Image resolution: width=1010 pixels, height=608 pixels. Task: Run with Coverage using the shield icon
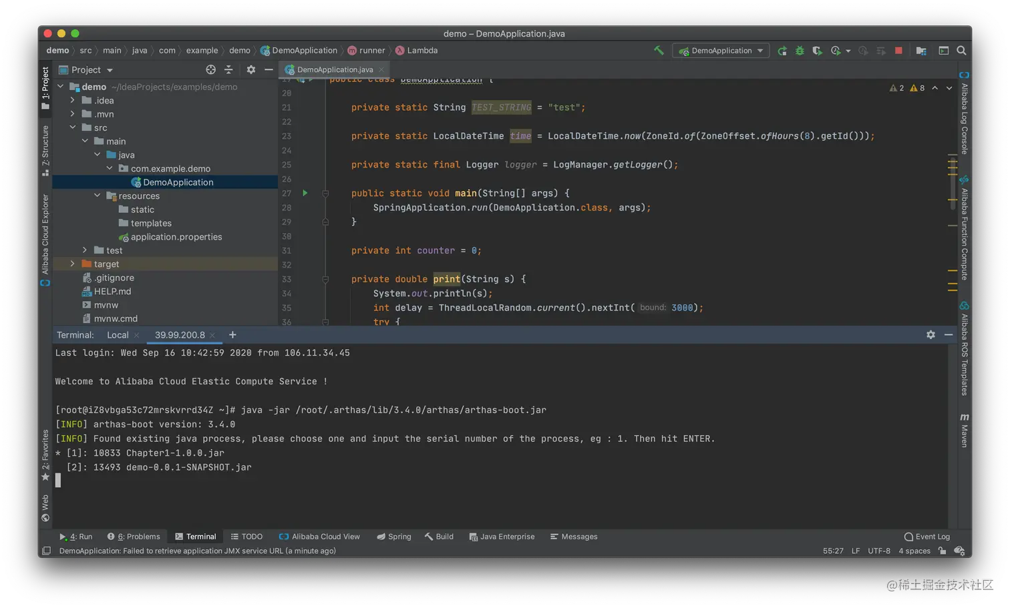[x=817, y=51]
